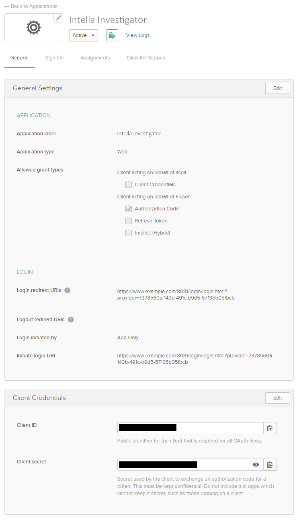The image size is (297, 520).
Task: Check the Implicit (Hybrid) grant option
Action: (129, 233)
